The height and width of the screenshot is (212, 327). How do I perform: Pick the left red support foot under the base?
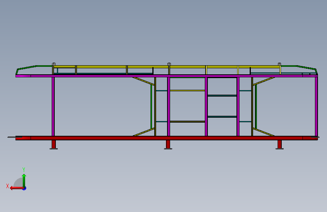(x=54, y=144)
